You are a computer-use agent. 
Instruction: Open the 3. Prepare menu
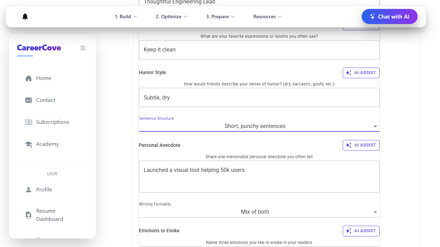[x=220, y=16]
